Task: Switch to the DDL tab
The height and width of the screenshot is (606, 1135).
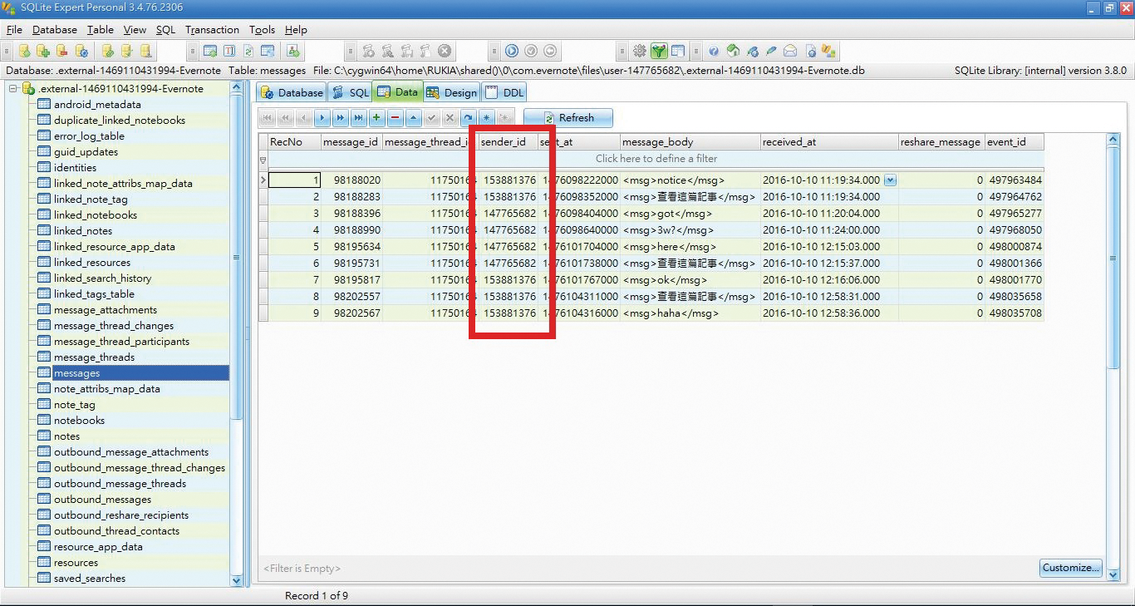Action: click(504, 92)
